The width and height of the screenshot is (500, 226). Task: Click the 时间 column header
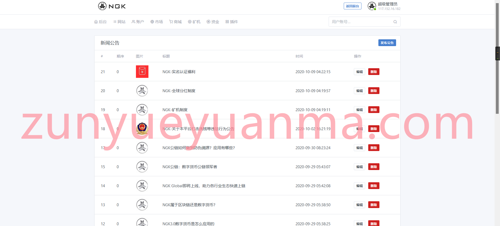tap(299, 56)
